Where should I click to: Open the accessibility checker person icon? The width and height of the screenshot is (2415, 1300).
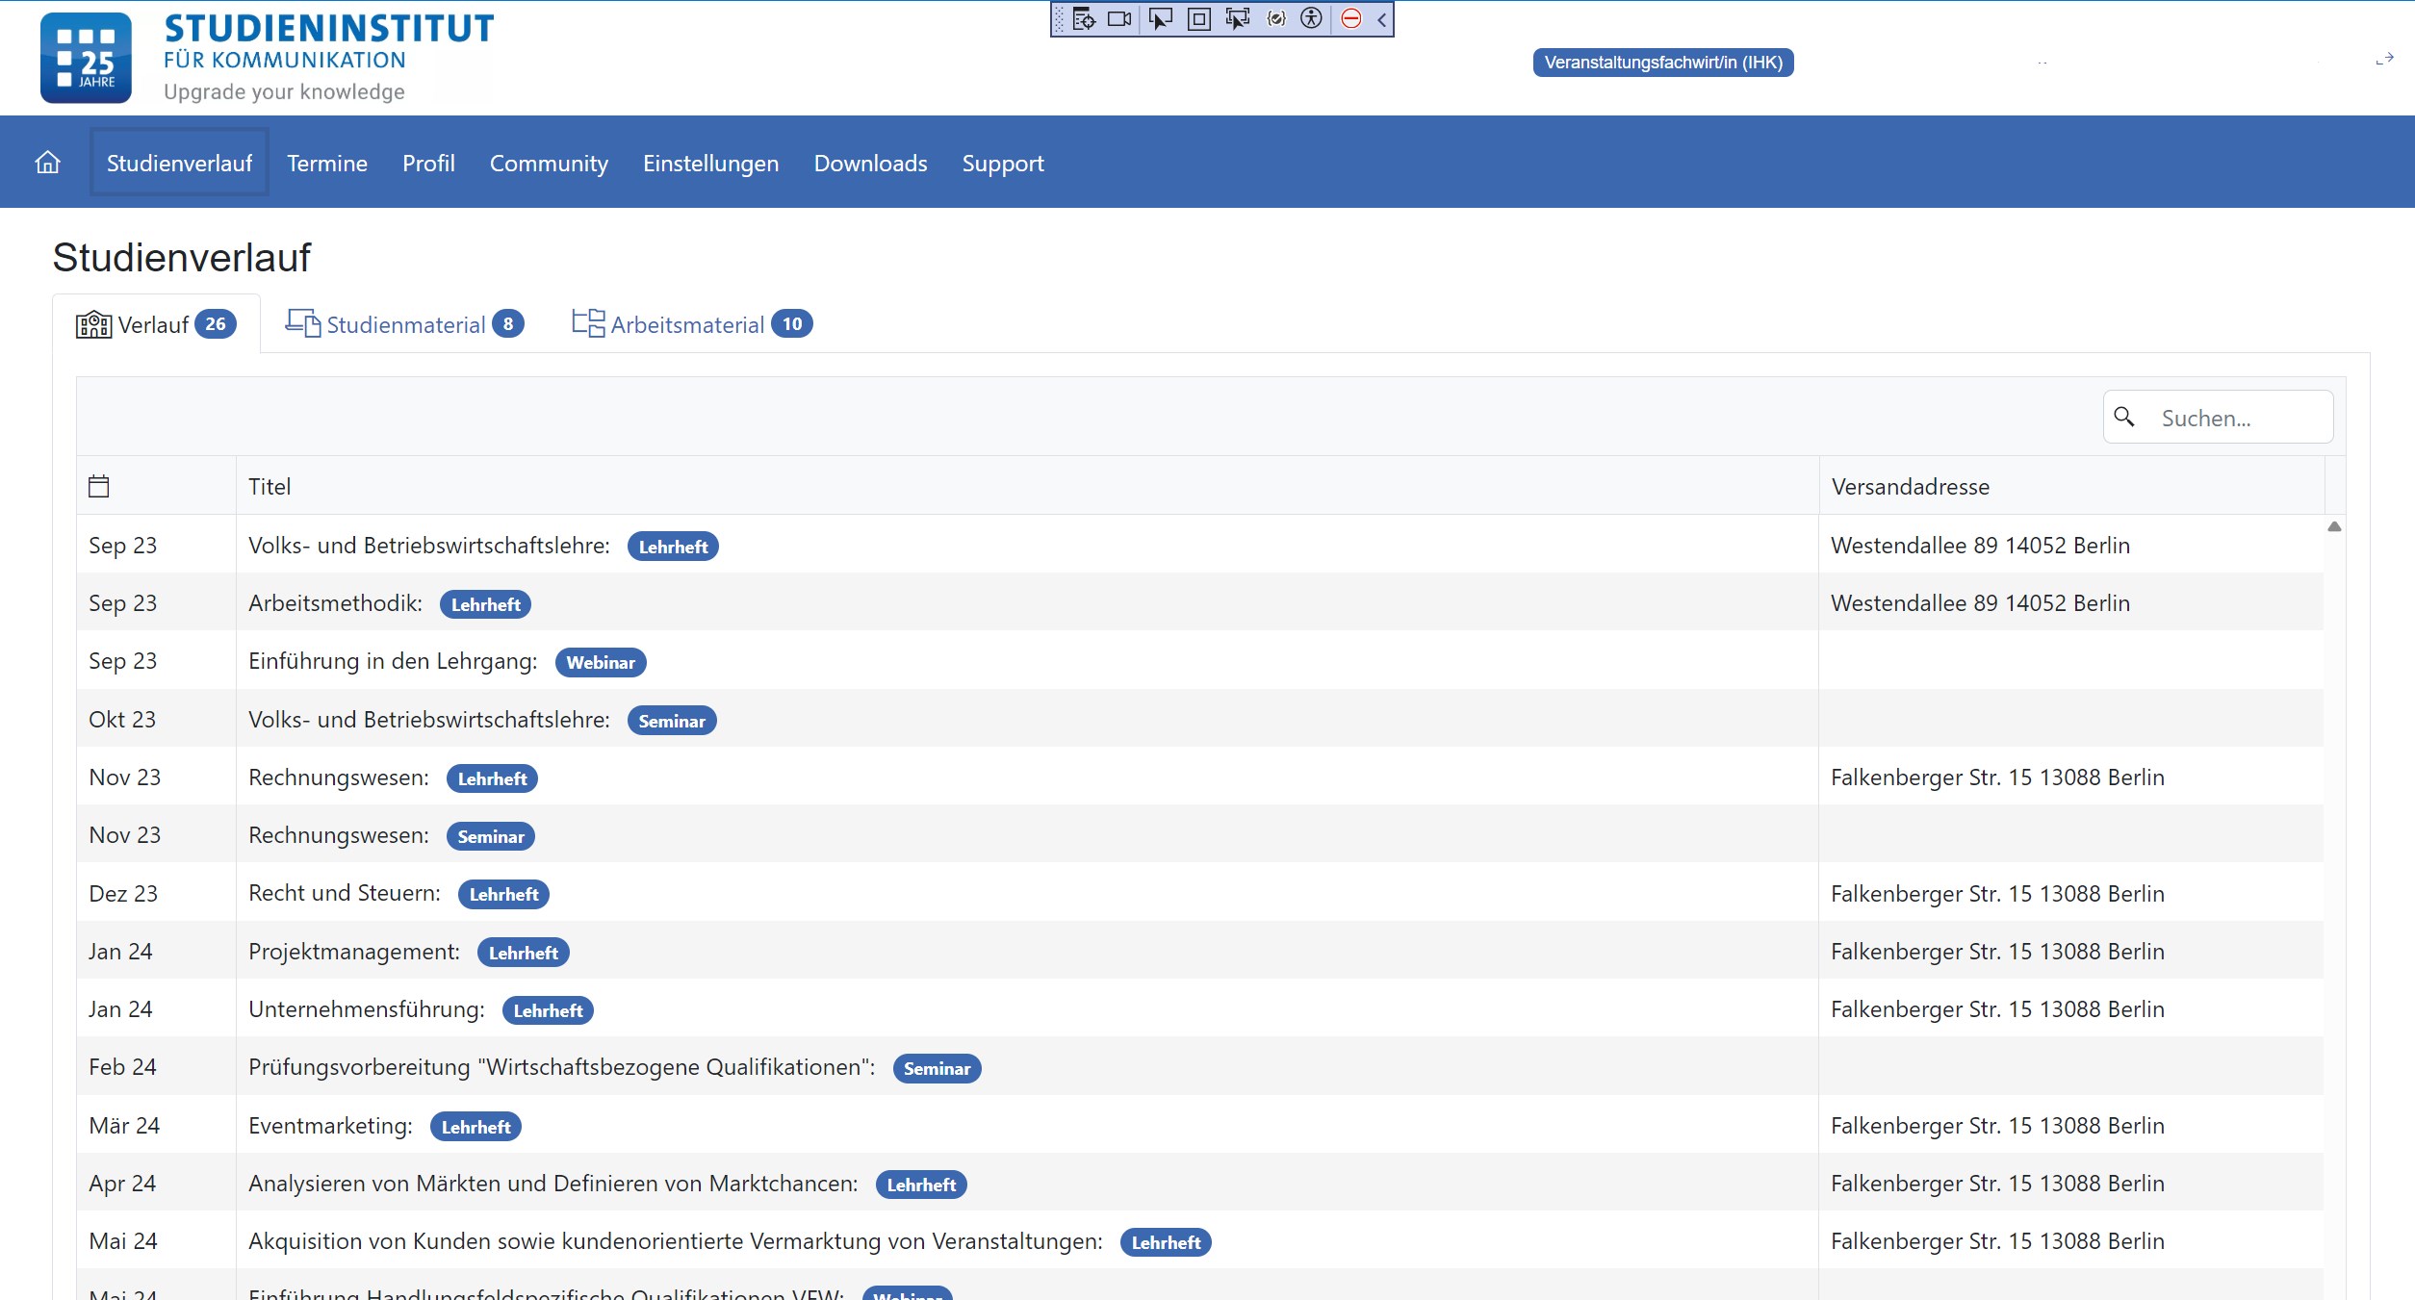click(x=1311, y=18)
